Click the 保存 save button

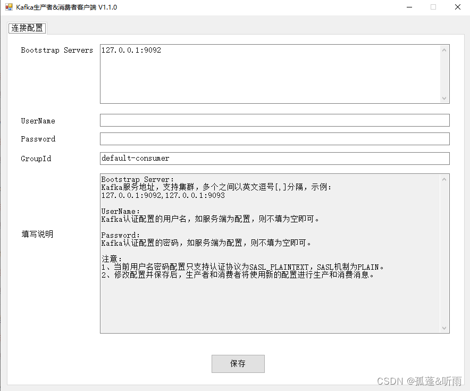[x=238, y=364]
